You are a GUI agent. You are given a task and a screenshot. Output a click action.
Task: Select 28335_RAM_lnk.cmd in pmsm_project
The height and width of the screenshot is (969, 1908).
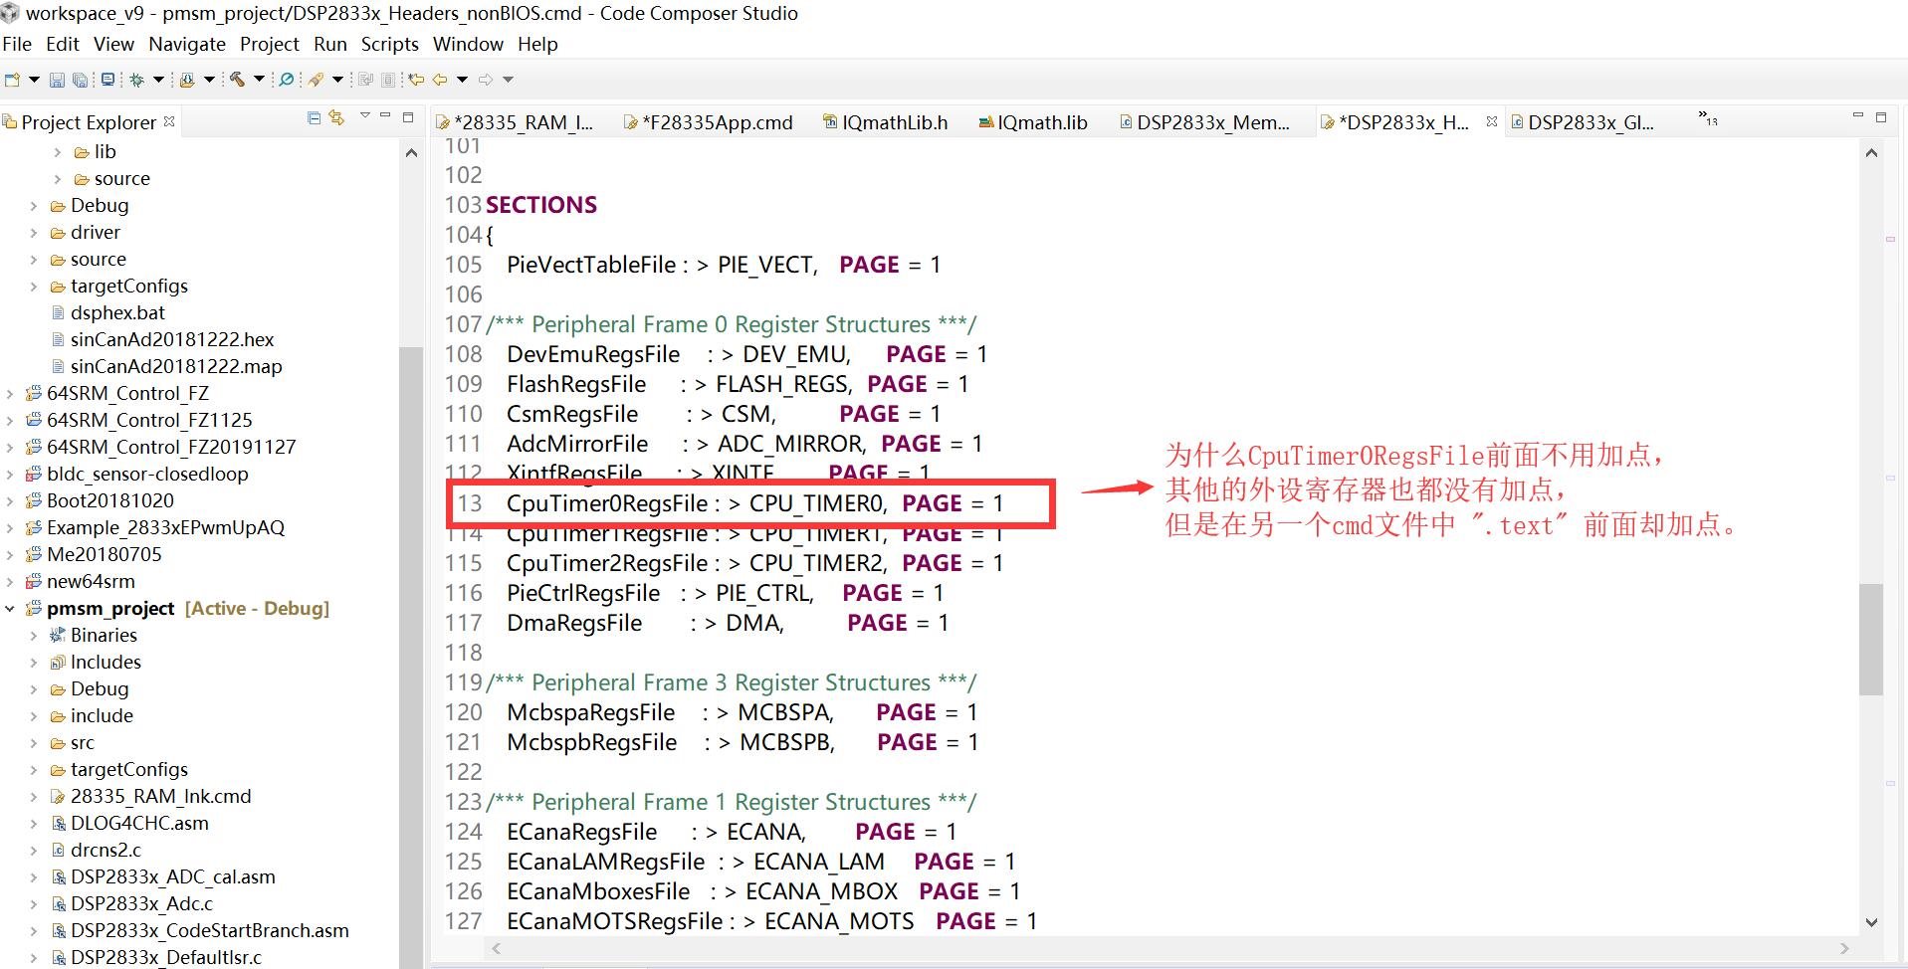(x=160, y=796)
